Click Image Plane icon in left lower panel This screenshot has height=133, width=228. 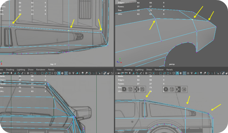point(15,73)
